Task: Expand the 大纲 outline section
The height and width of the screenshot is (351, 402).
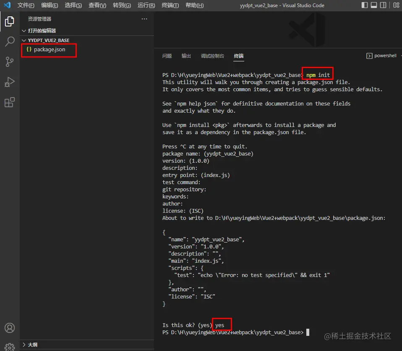Action: 24,345
